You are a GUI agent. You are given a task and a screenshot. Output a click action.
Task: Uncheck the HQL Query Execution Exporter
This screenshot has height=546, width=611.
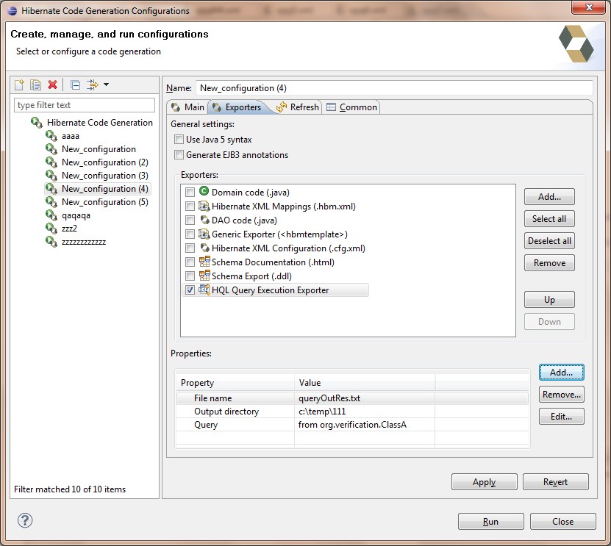(x=190, y=290)
